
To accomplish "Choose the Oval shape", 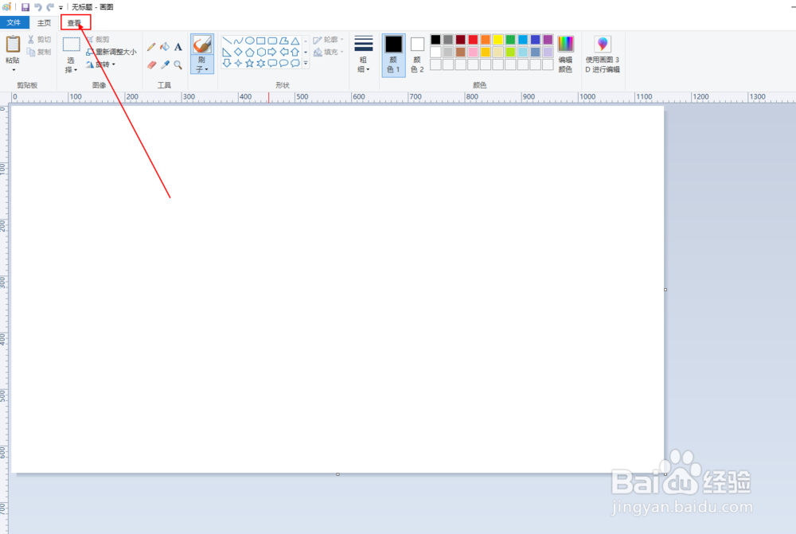I will [249, 41].
